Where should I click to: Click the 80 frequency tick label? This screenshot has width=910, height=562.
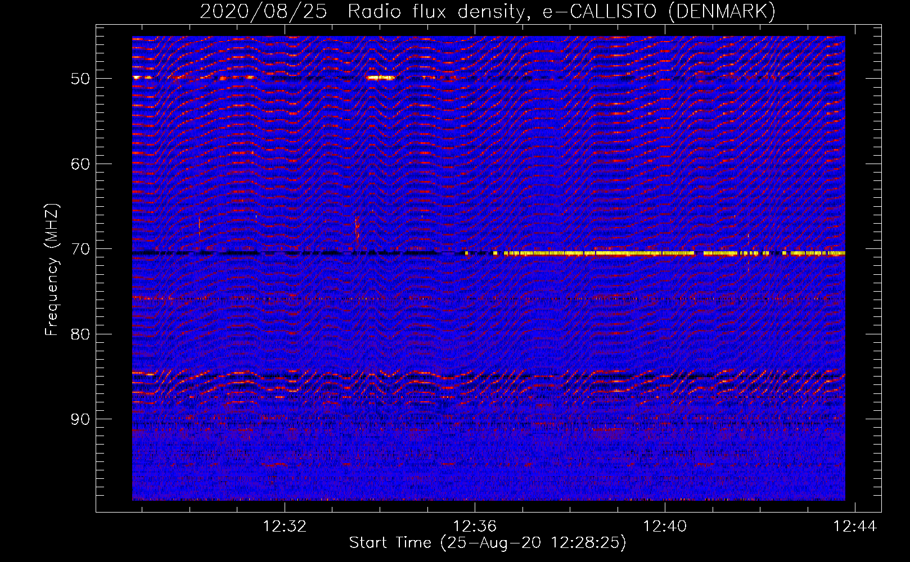click(x=80, y=334)
